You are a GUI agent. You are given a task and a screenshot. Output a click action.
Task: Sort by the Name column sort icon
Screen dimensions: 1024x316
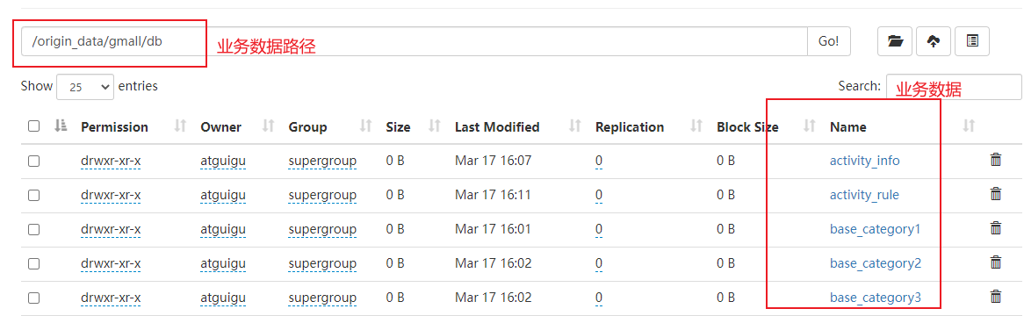(x=970, y=126)
